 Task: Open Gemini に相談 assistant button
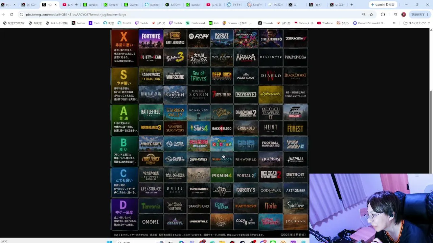point(383,5)
